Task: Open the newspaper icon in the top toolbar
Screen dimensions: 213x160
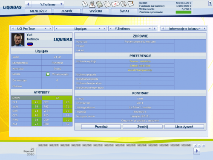Action: pos(107,4)
